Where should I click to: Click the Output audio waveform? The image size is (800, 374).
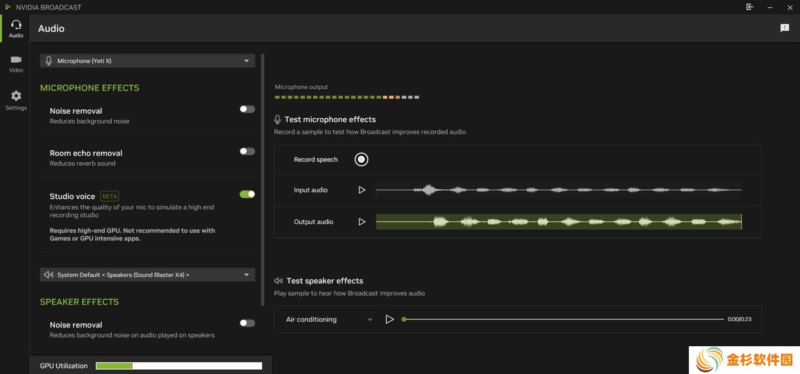(559, 221)
